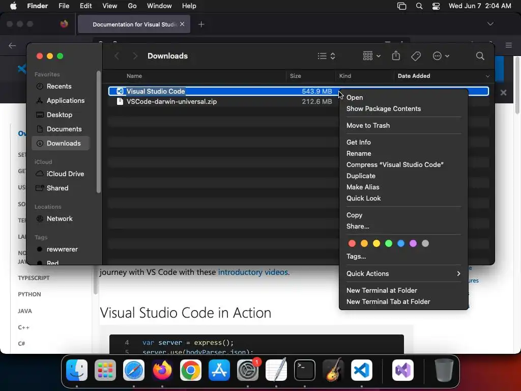Open Shared in Finder sidebar
Image resolution: width=521 pixels, height=391 pixels.
[x=56, y=188]
